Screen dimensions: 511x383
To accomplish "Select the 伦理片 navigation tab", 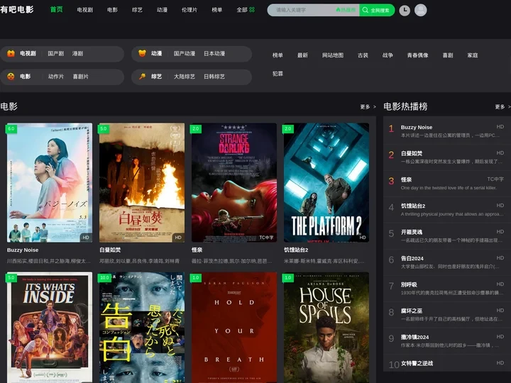I will click(189, 10).
